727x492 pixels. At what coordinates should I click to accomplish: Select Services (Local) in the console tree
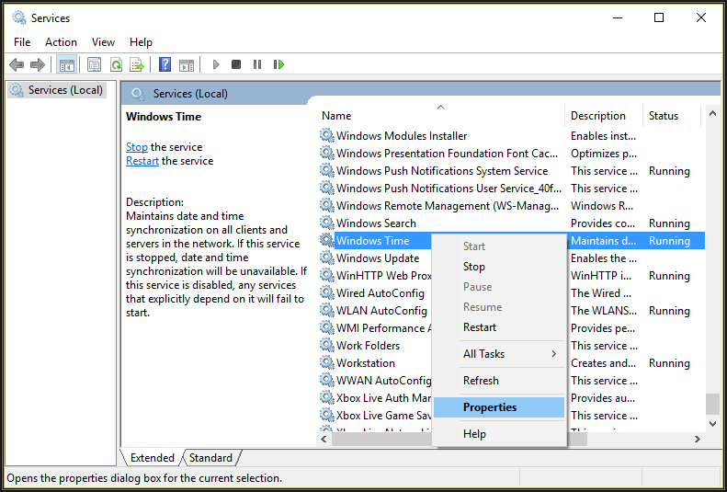point(58,90)
